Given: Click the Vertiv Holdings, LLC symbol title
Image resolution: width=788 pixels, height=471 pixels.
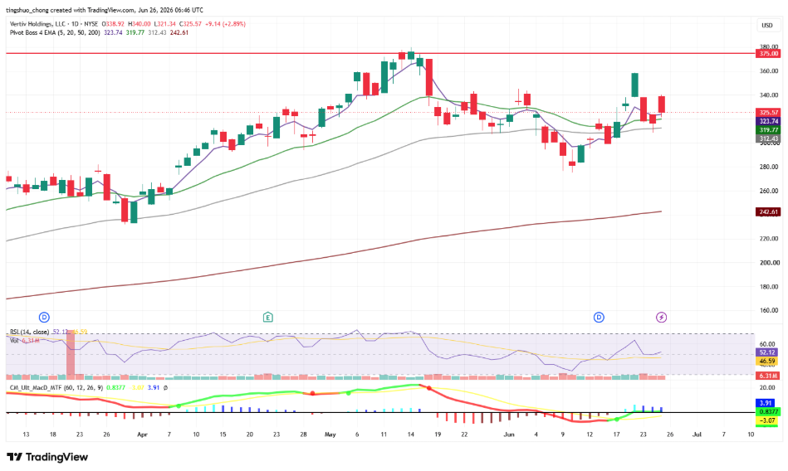Looking at the screenshot, I should [x=38, y=23].
